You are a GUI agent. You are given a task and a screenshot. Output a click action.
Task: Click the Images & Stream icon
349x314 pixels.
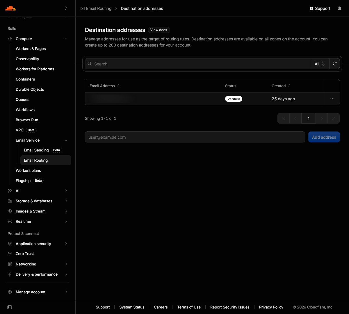click(x=10, y=211)
